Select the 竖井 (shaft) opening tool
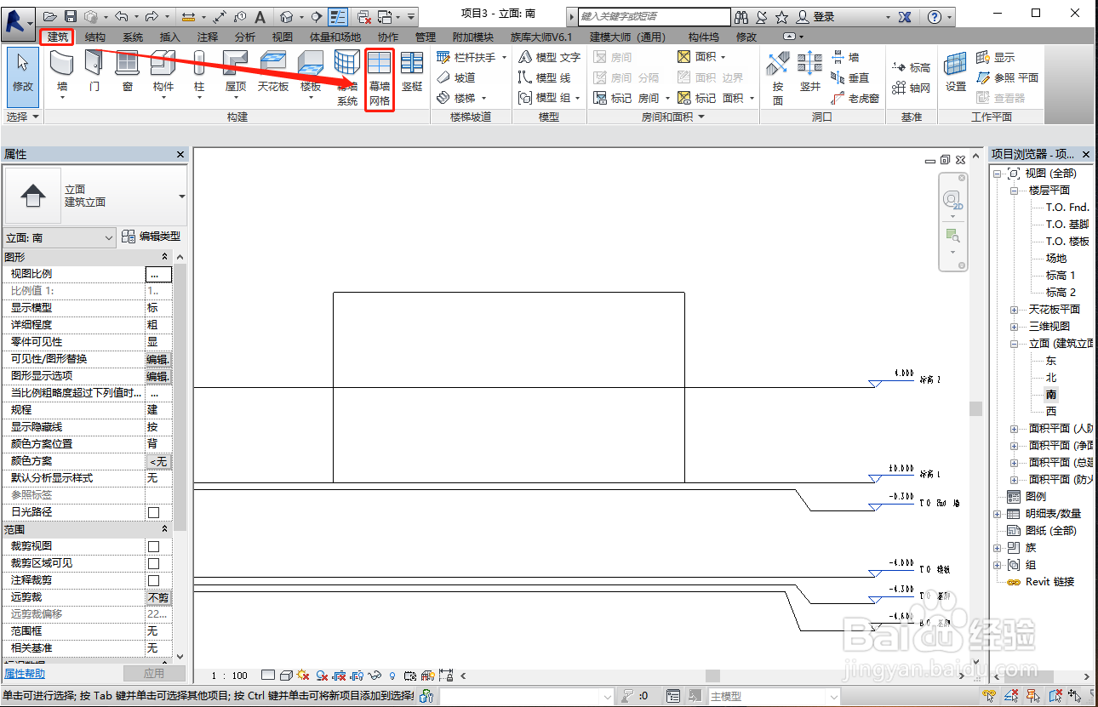The width and height of the screenshot is (1098, 707). tap(809, 73)
